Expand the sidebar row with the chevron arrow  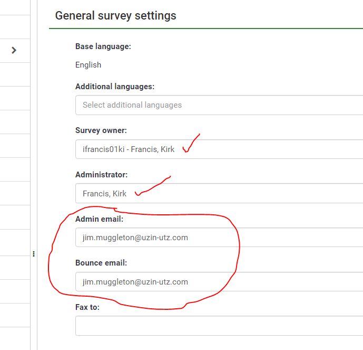click(14, 50)
